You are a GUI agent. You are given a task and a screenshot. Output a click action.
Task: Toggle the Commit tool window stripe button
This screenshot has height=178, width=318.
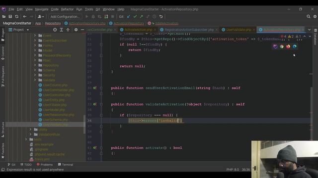tap(3, 53)
